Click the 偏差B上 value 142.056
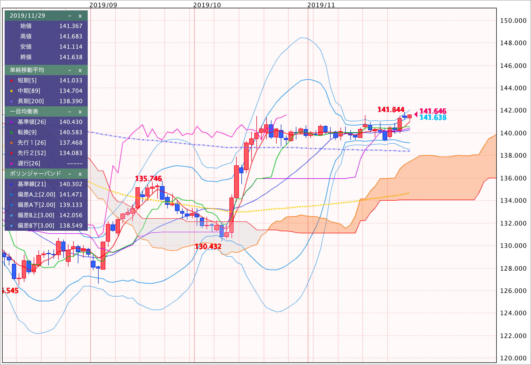The height and width of the screenshot is (365, 531). (71, 215)
